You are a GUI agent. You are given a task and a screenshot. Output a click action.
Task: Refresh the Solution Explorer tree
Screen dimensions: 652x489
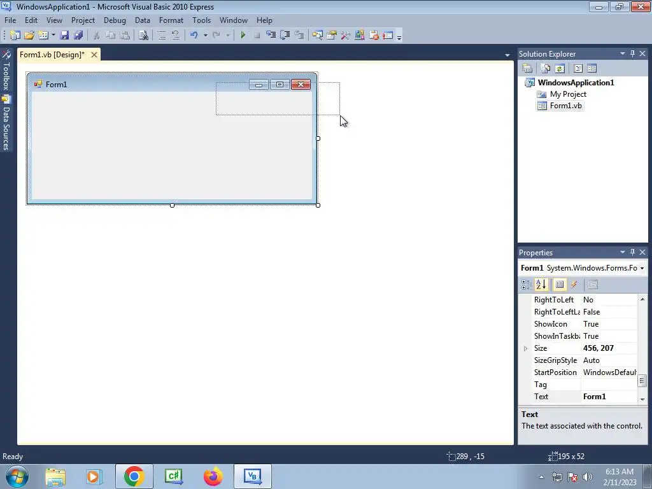click(x=560, y=68)
